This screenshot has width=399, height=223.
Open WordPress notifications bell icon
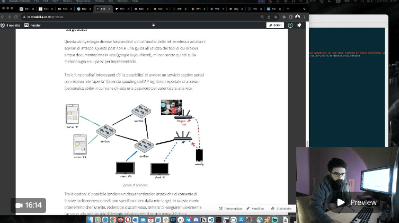pyautogui.click(x=299, y=25)
